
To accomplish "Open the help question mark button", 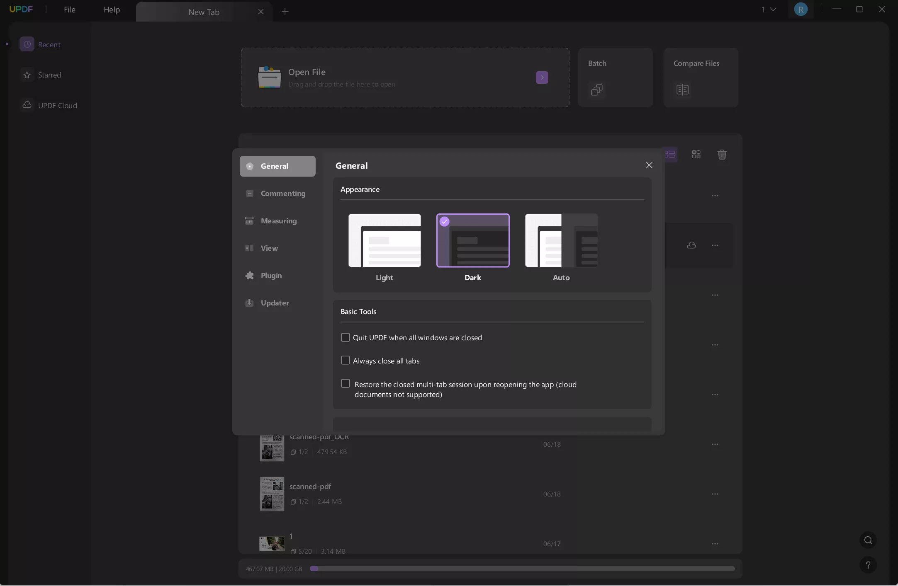I will point(868,565).
